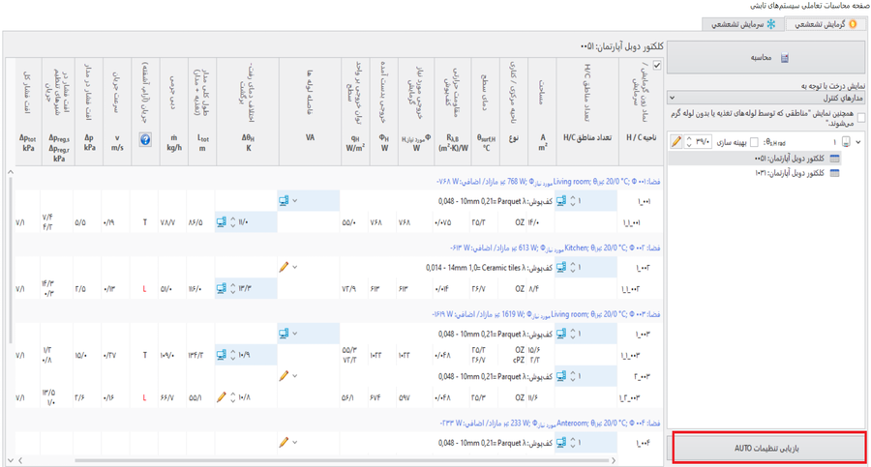Switch to the گرمایش تشعشعی tab

point(826,24)
